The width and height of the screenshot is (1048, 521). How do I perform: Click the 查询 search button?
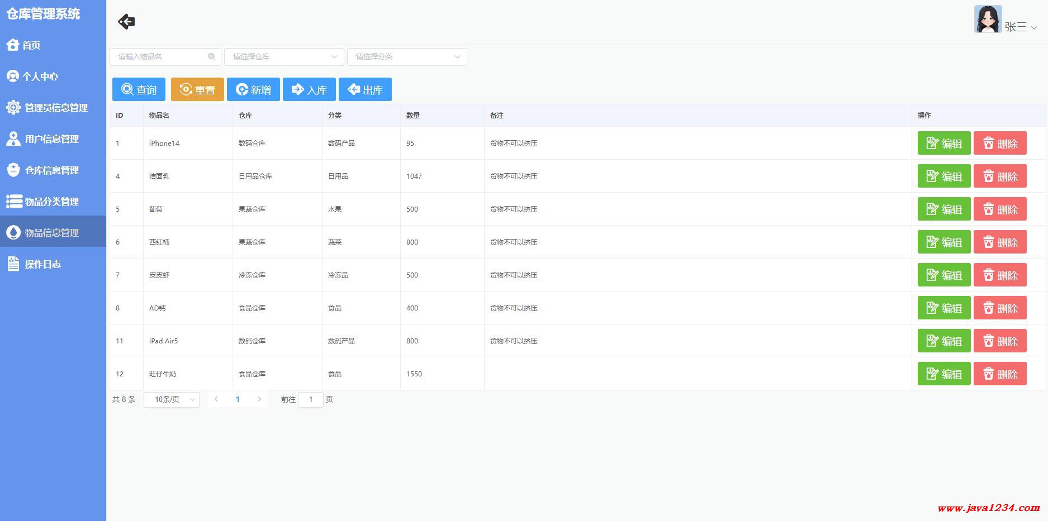pyautogui.click(x=139, y=89)
